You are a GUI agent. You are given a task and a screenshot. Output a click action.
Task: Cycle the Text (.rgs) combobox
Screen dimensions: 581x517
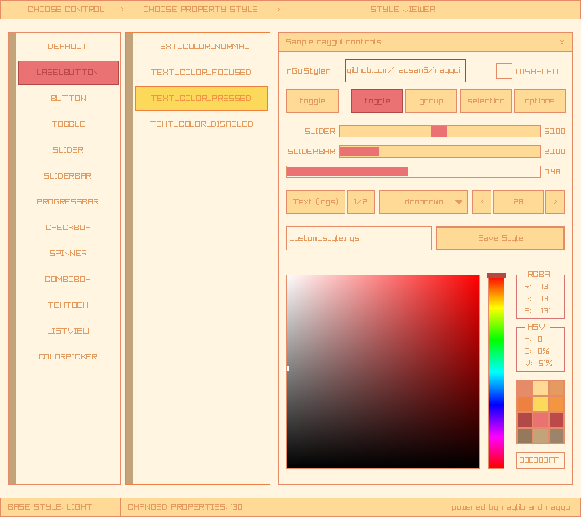point(316,202)
